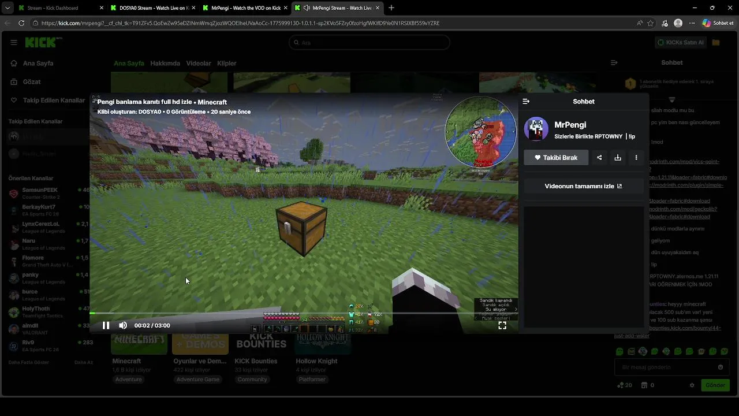Click the Gönder send button
Image resolution: width=739 pixels, height=416 pixels.
(x=715, y=385)
